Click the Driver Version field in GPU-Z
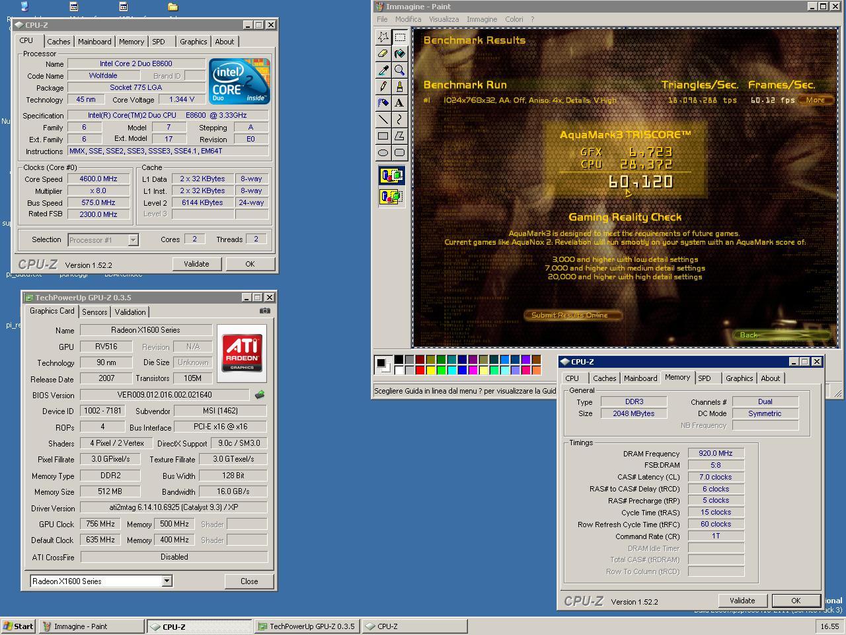The image size is (846, 635). (x=174, y=508)
